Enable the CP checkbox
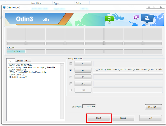Screen dimensions: 166x126 [x=71, y=77]
